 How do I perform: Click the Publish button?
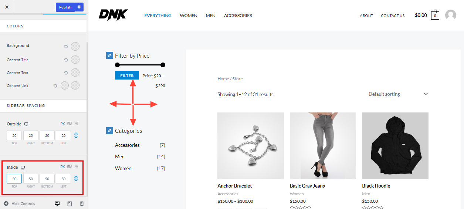(65, 7)
